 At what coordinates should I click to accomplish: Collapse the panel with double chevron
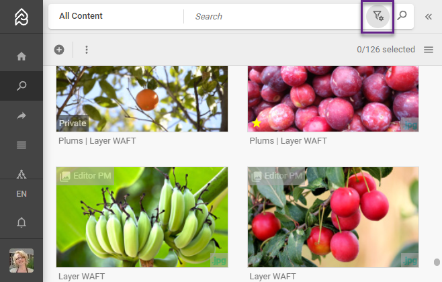pos(429,17)
